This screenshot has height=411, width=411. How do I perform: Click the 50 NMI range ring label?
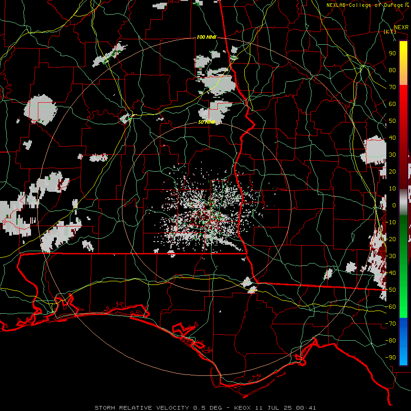click(x=206, y=122)
